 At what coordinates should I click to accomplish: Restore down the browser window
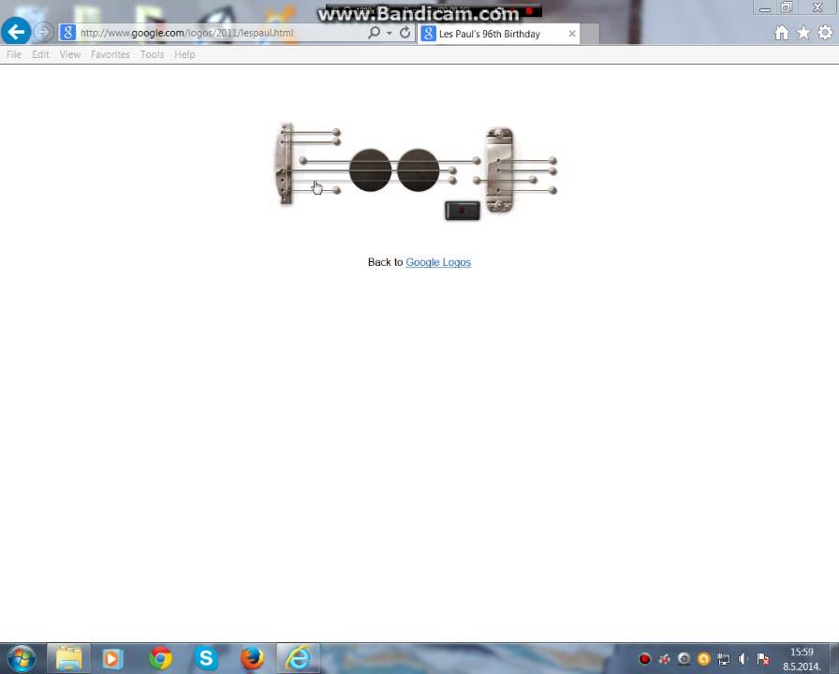[x=787, y=7]
